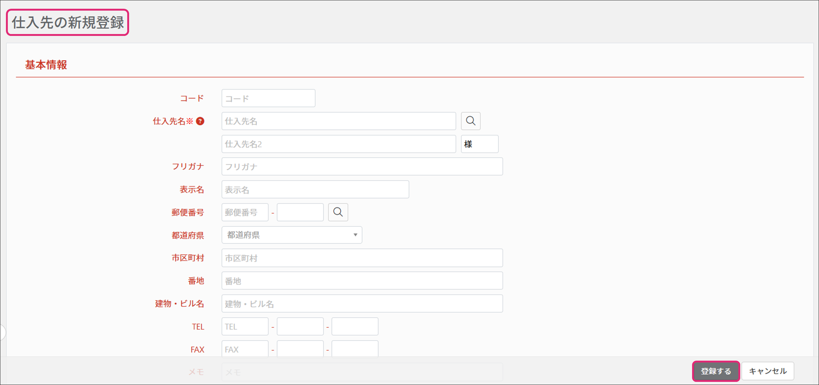Select the 仕入先名2 input box
The width and height of the screenshot is (819, 385).
[x=339, y=144]
